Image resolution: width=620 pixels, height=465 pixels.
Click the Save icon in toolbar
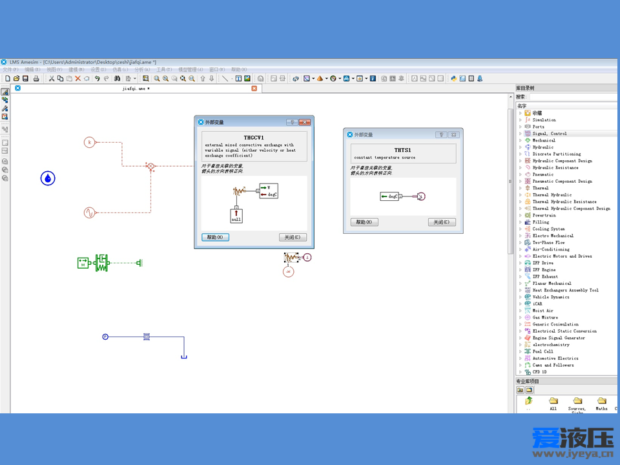(x=25, y=78)
